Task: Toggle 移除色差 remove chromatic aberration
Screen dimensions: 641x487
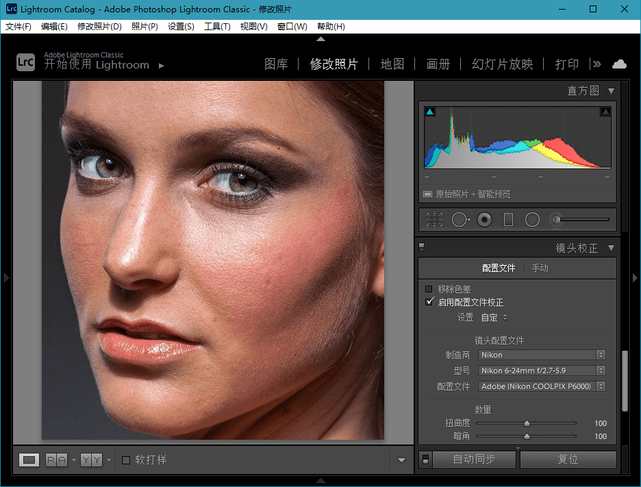Action: coord(429,289)
